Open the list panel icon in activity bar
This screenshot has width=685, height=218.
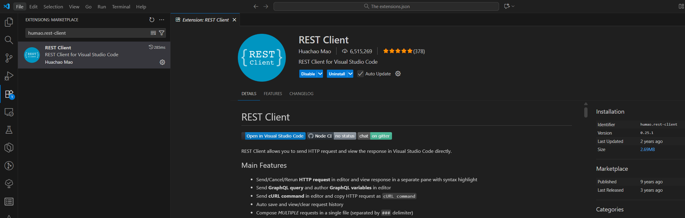pos(9,202)
